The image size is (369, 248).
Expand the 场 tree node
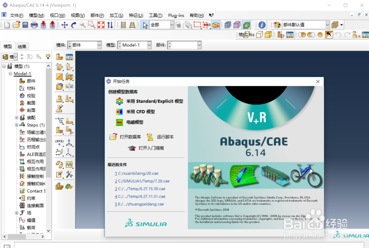click(17, 213)
